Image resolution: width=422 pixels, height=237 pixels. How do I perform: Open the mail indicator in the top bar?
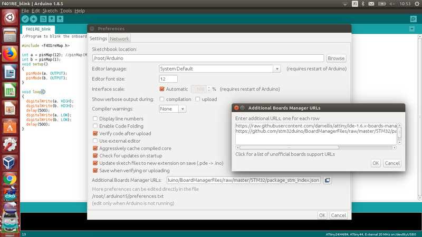pos(371,4)
